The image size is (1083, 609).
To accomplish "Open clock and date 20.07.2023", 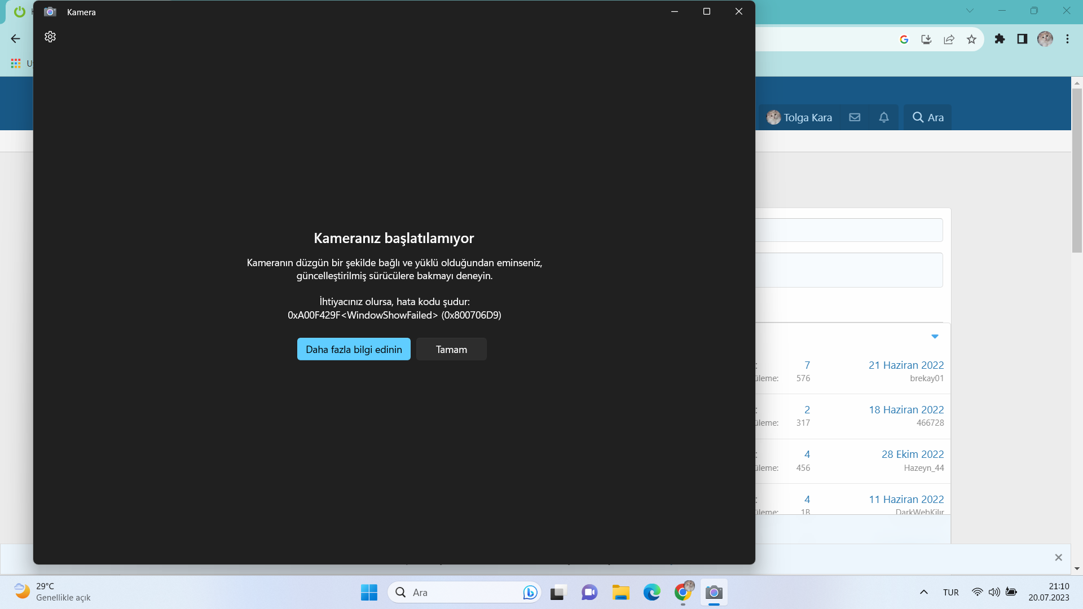I will point(1049,592).
